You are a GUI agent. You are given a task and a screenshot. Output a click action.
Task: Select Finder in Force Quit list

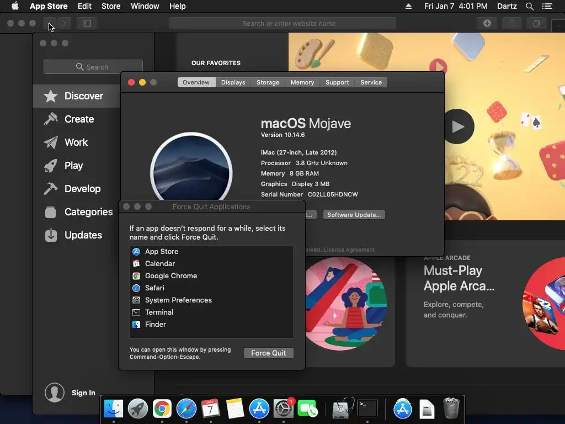pos(211,325)
